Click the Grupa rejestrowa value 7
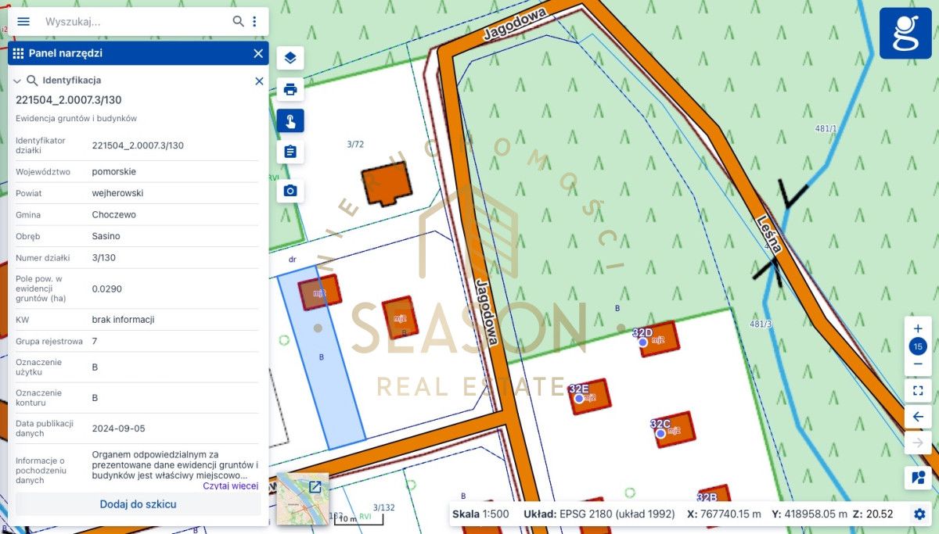The height and width of the screenshot is (534, 939). (95, 342)
